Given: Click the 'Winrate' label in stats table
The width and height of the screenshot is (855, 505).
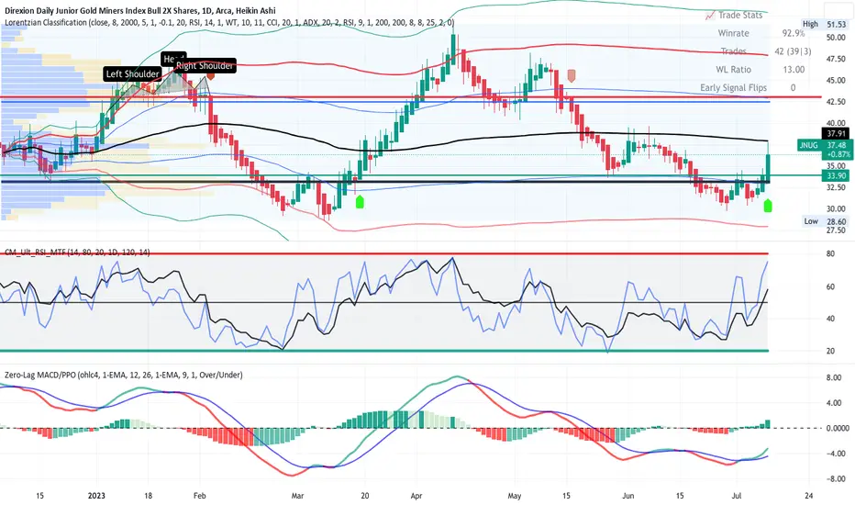Looking at the screenshot, I should pos(733,33).
